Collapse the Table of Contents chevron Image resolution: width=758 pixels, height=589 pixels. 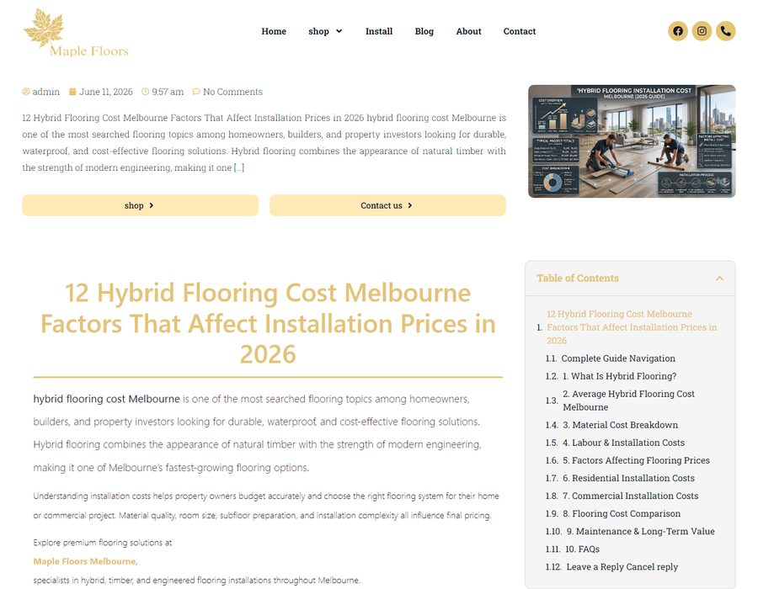tap(719, 279)
